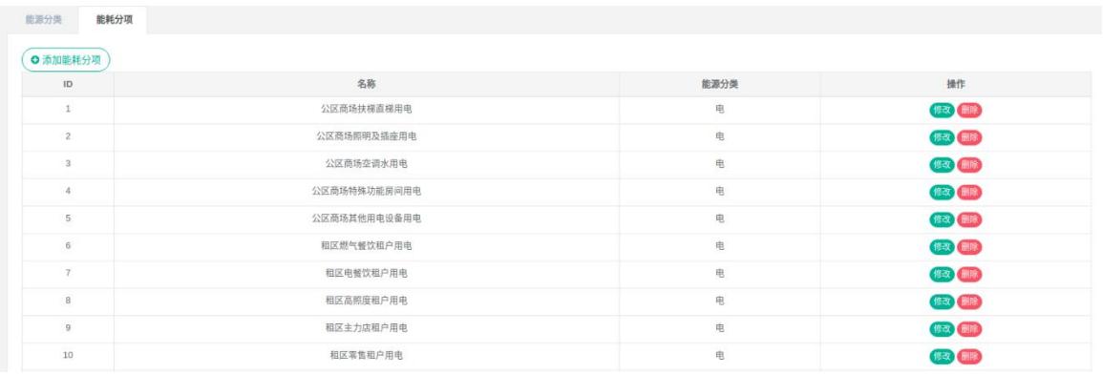Viewport: 1103px width, 374px height.
Task: Click 修改 for 公区商场其他用电设备用电
Action: pos(942,219)
